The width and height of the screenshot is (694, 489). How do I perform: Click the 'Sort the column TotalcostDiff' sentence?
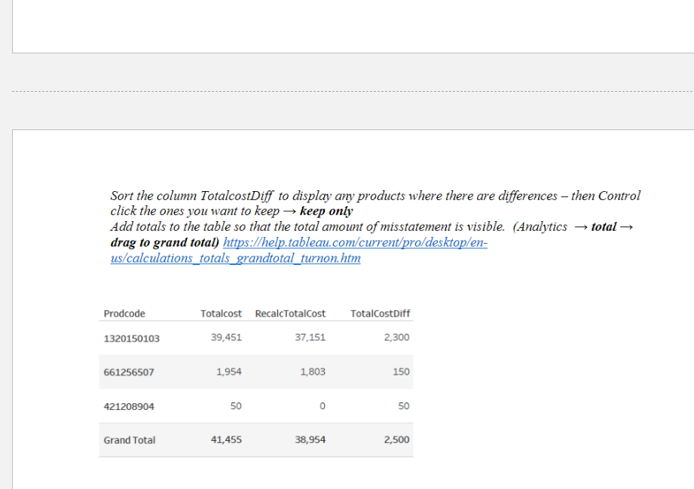pos(375,203)
